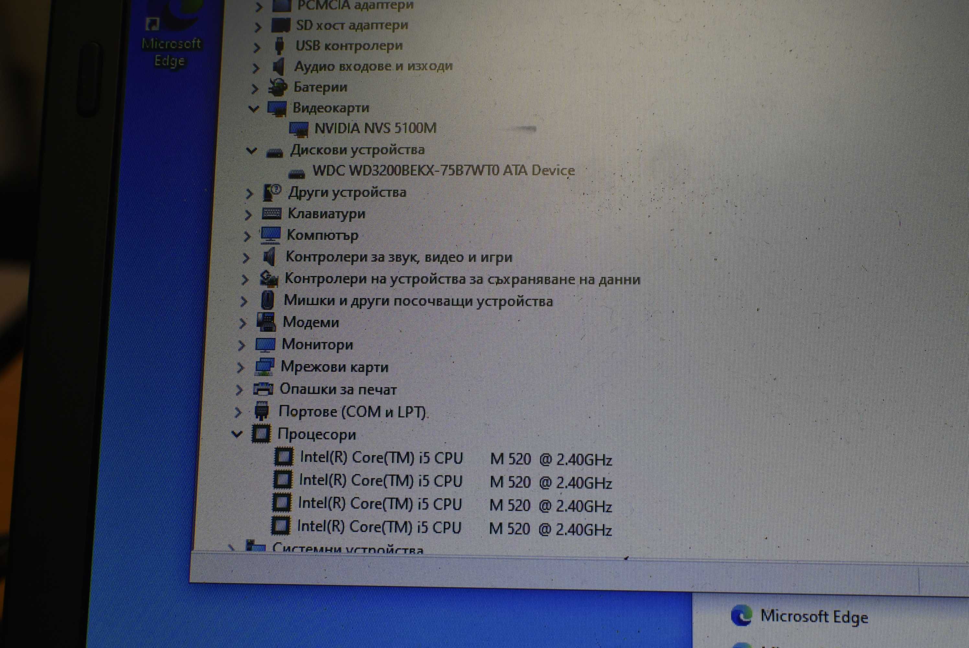
Task: Click the Компютър monitor icon
Action: (x=270, y=235)
